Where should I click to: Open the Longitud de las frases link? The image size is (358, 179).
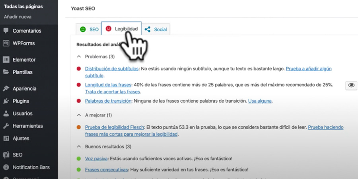click(x=108, y=85)
